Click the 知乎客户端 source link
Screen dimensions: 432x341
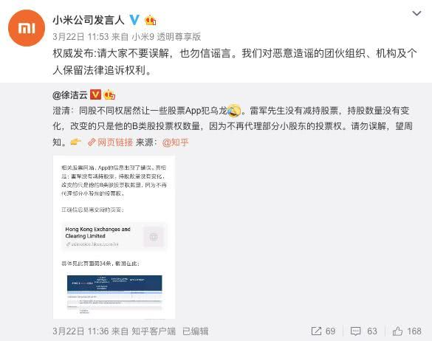[x=154, y=331]
